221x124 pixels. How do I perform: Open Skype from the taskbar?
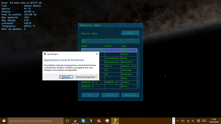(x=83, y=121)
